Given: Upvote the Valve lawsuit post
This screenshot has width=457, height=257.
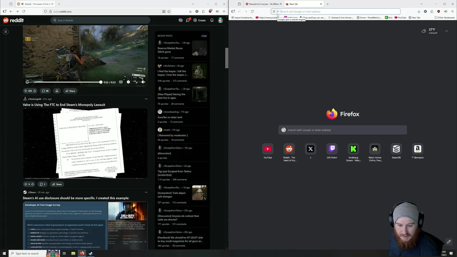Looking at the screenshot, I should (x=25, y=184).
